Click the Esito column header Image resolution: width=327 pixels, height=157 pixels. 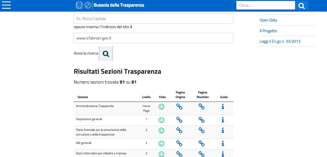point(162,97)
